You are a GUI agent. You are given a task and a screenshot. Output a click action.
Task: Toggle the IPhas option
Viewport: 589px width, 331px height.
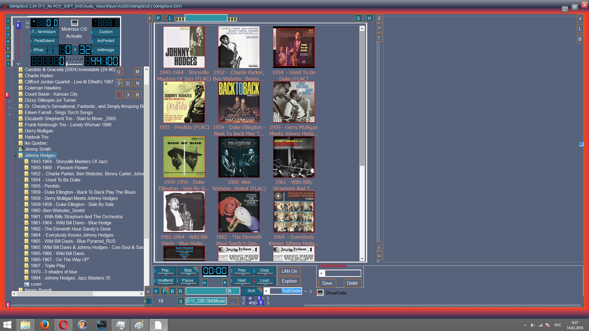pyautogui.click(x=39, y=50)
